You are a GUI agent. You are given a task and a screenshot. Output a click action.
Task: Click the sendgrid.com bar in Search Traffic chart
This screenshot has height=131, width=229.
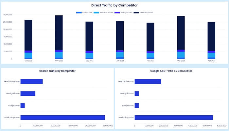point(28,93)
